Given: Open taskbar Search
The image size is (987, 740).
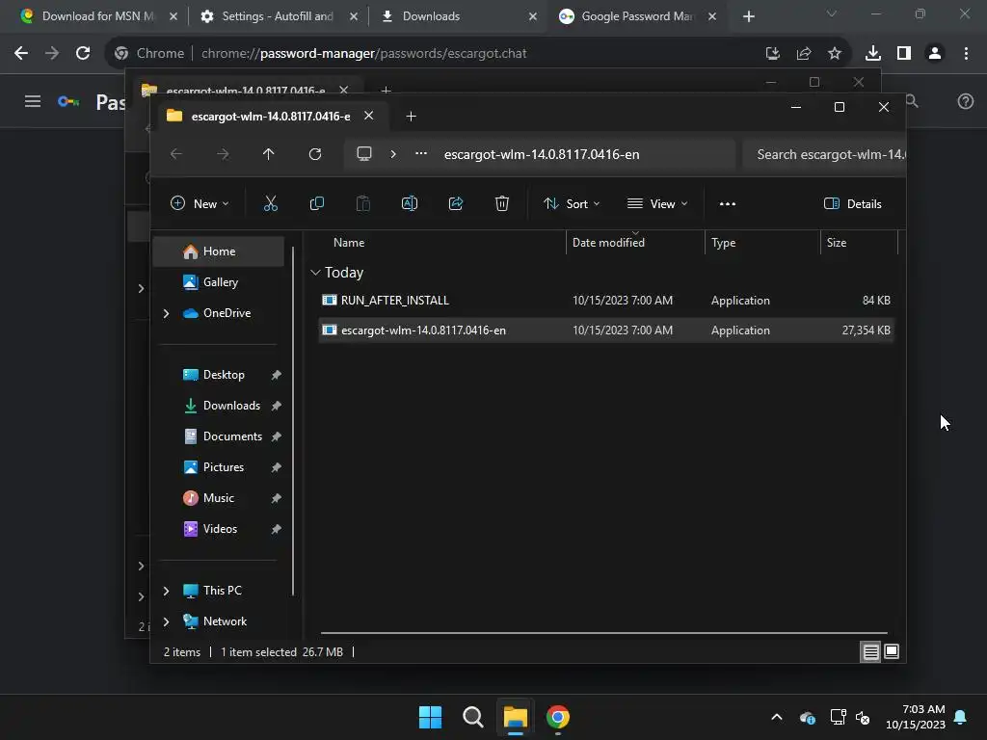Looking at the screenshot, I should pos(472,717).
